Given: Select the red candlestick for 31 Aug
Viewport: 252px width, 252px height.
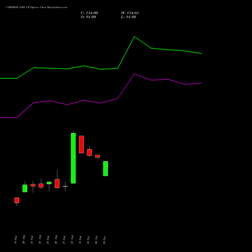Looking at the screenshot, I should [x=81, y=144].
